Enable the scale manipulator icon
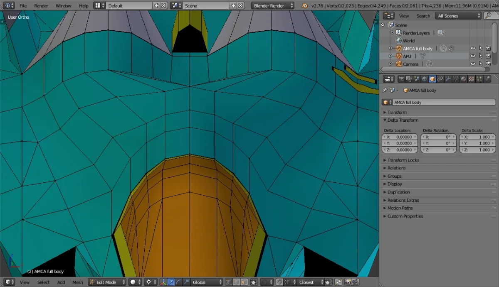 pyautogui.click(x=186, y=282)
